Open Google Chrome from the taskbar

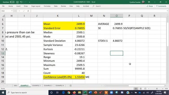coord(69,93)
